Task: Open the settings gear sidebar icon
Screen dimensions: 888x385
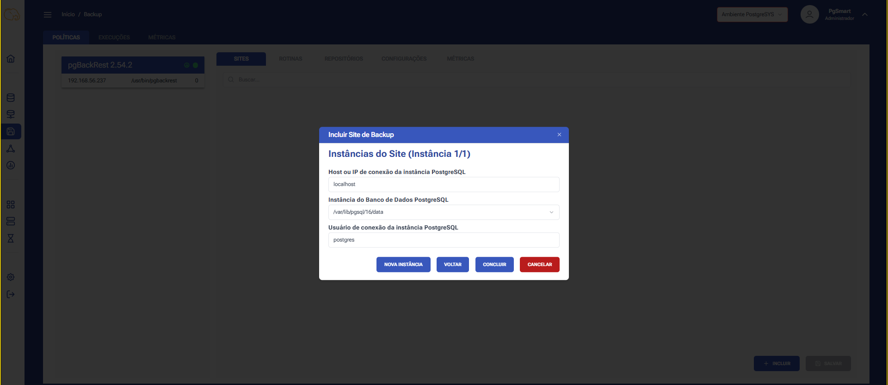Action: (x=11, y=277)
